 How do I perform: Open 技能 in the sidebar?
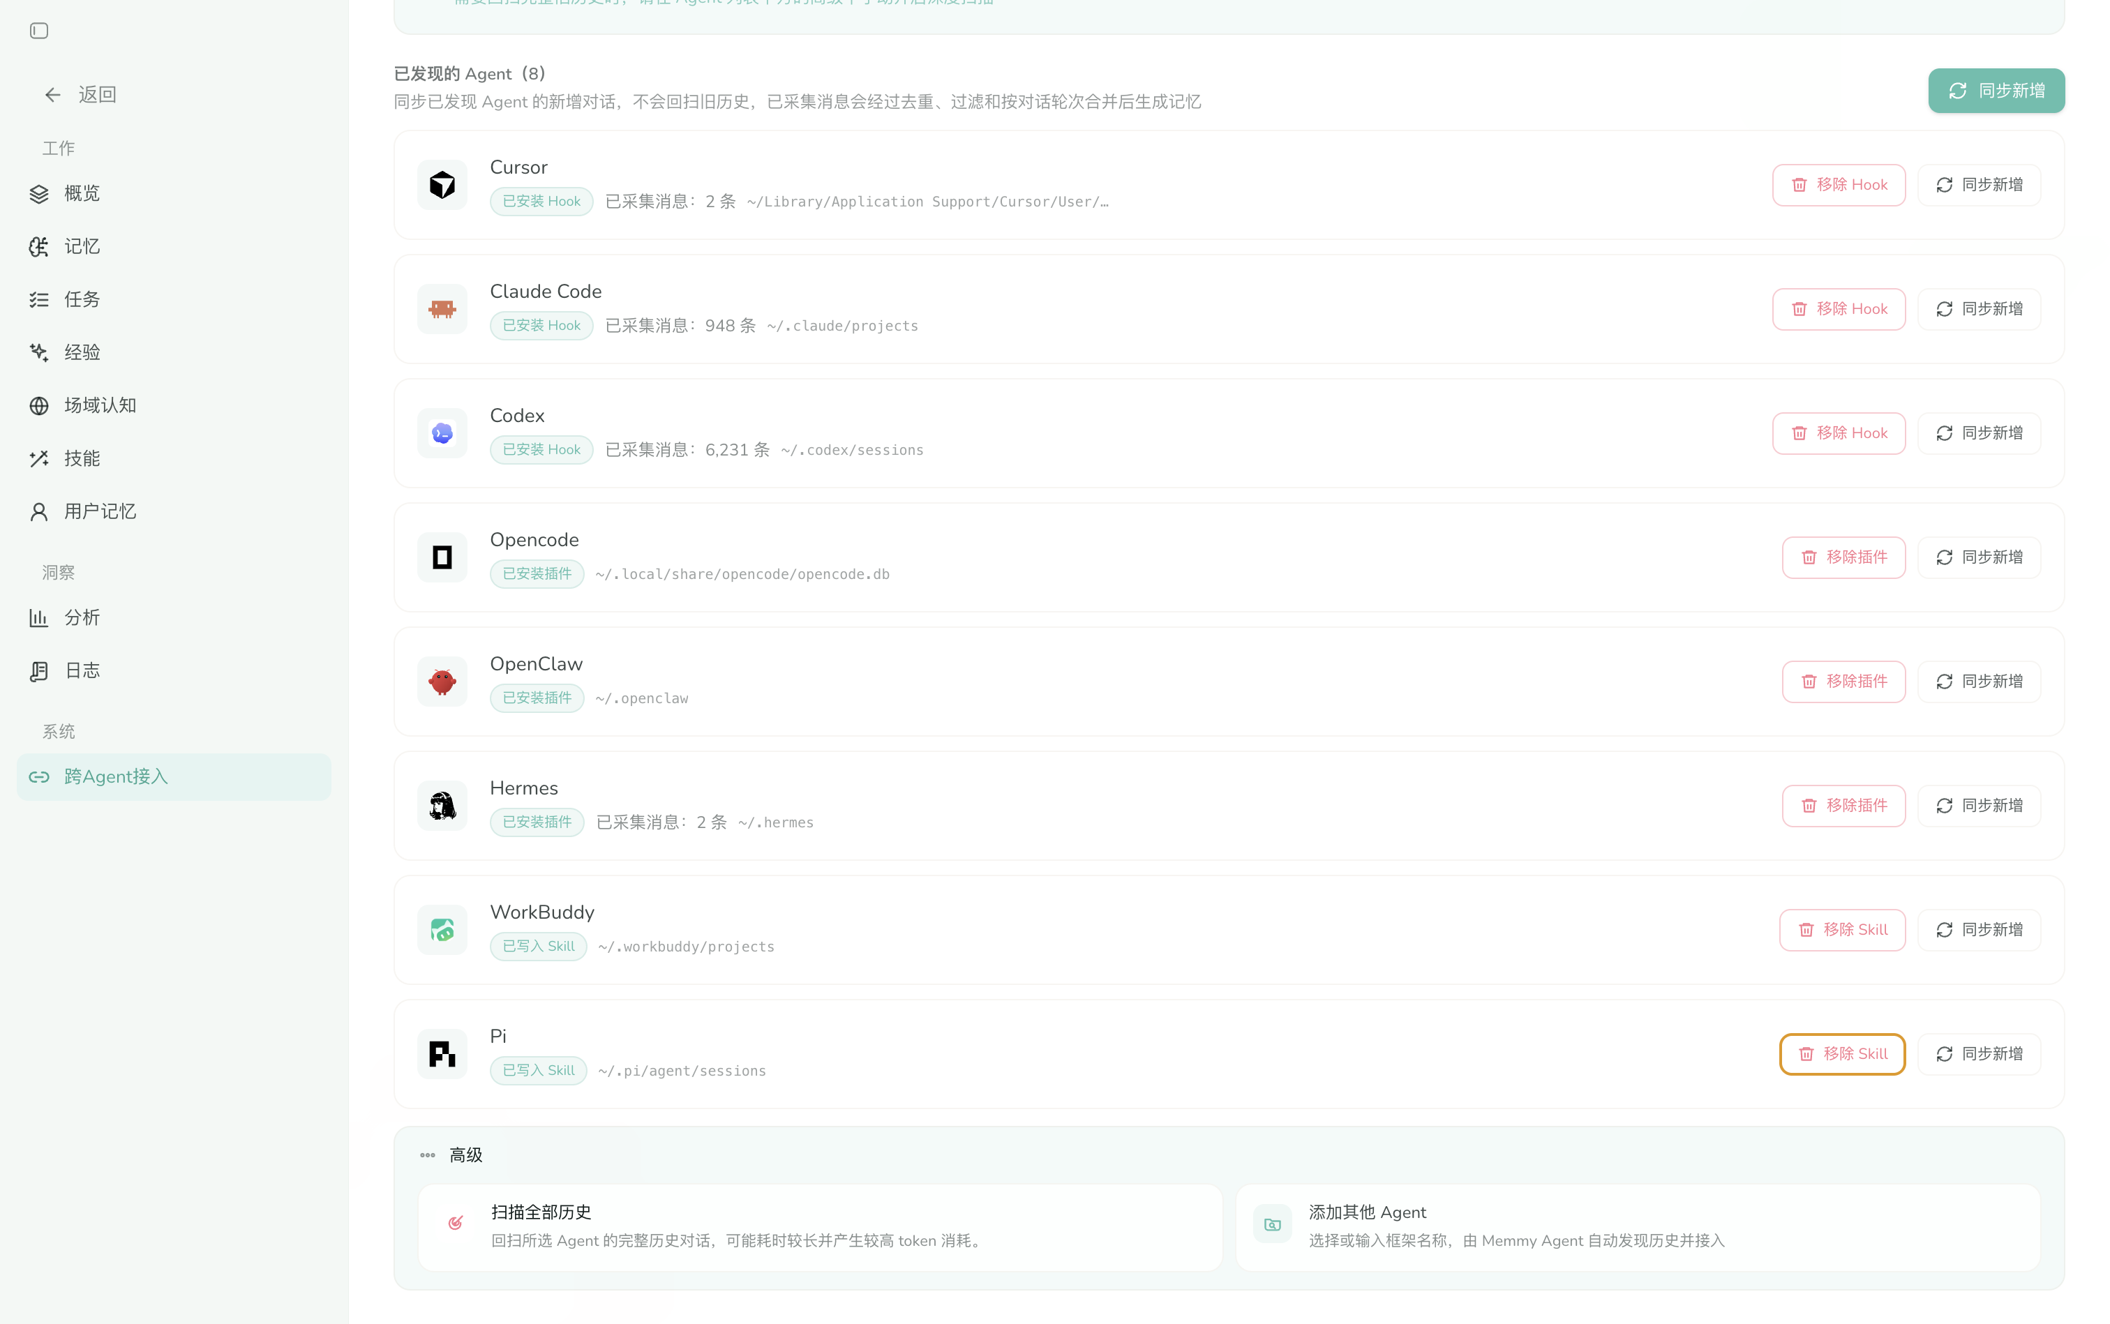tap(174, 459)
